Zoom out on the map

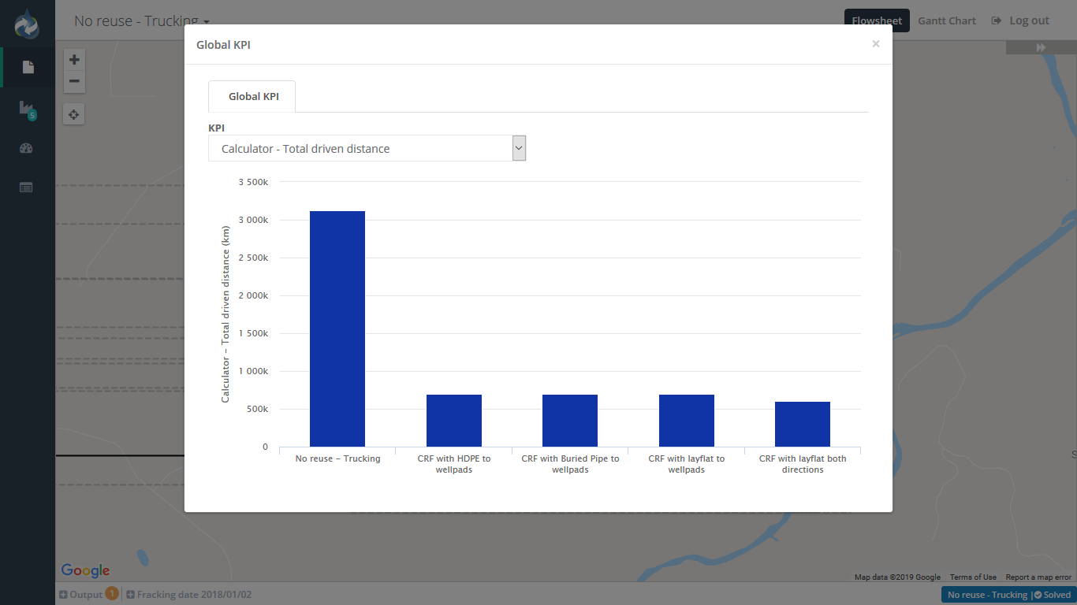tap(74, 81)
